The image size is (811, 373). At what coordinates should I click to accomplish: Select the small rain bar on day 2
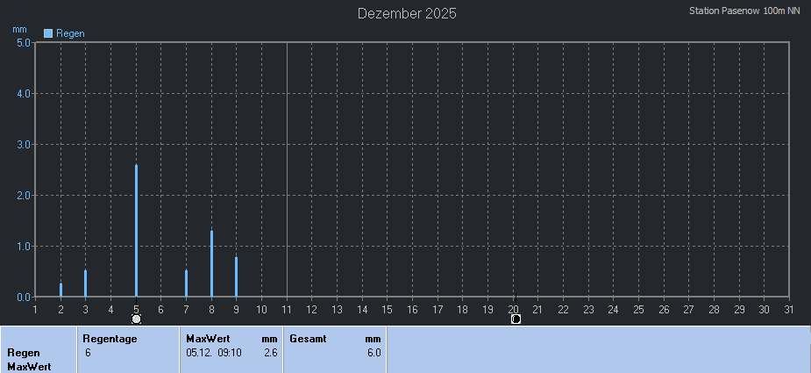coord(60,290)
